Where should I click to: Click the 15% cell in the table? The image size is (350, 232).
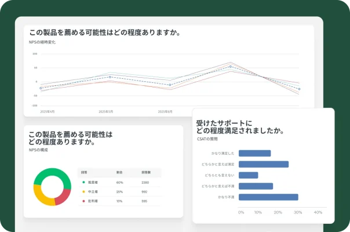[119, 201]
